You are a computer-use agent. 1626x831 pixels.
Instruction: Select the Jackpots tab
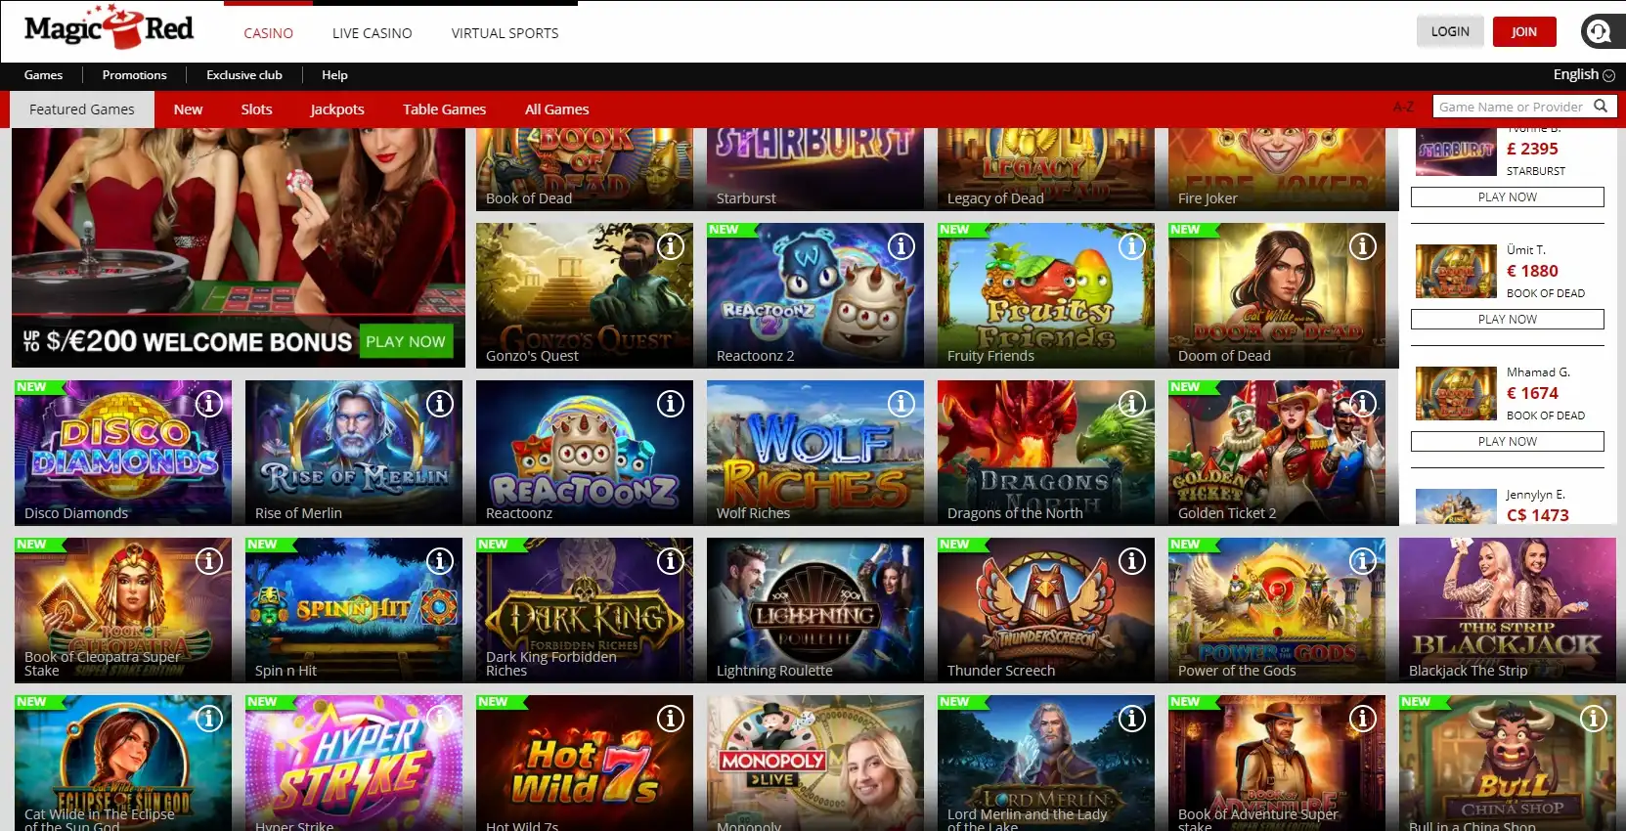point(337,109)
